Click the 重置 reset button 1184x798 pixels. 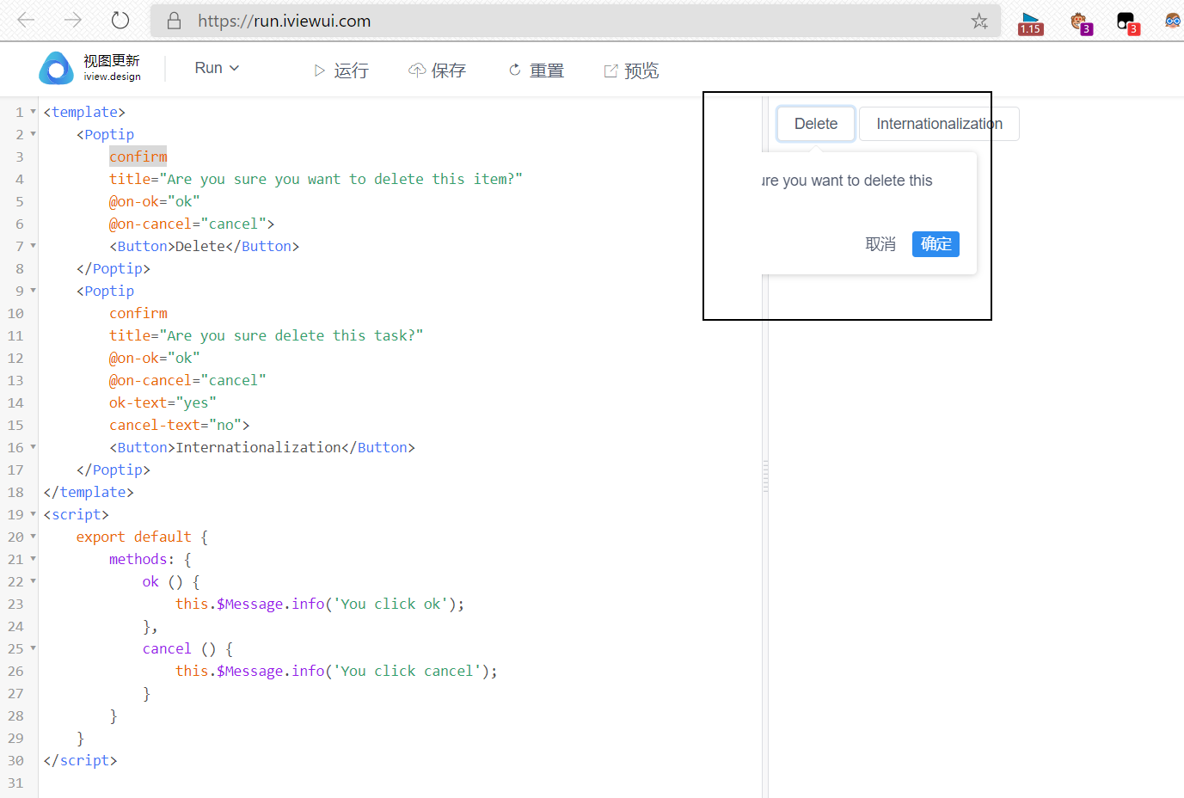pyautogui.click(x=537, y=71)
